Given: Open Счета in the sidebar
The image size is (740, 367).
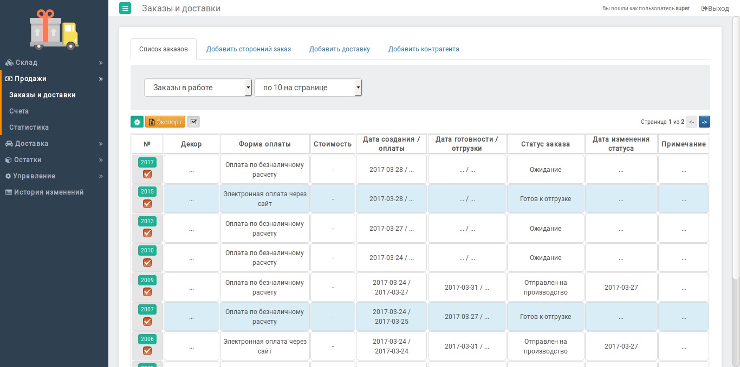Looking at the screenshot, I should [x=19, y=111].
